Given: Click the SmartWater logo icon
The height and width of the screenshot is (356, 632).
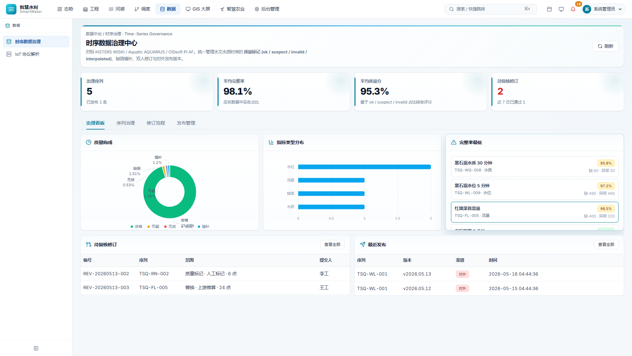Looking at the screenshot, I should pos(11,9).
